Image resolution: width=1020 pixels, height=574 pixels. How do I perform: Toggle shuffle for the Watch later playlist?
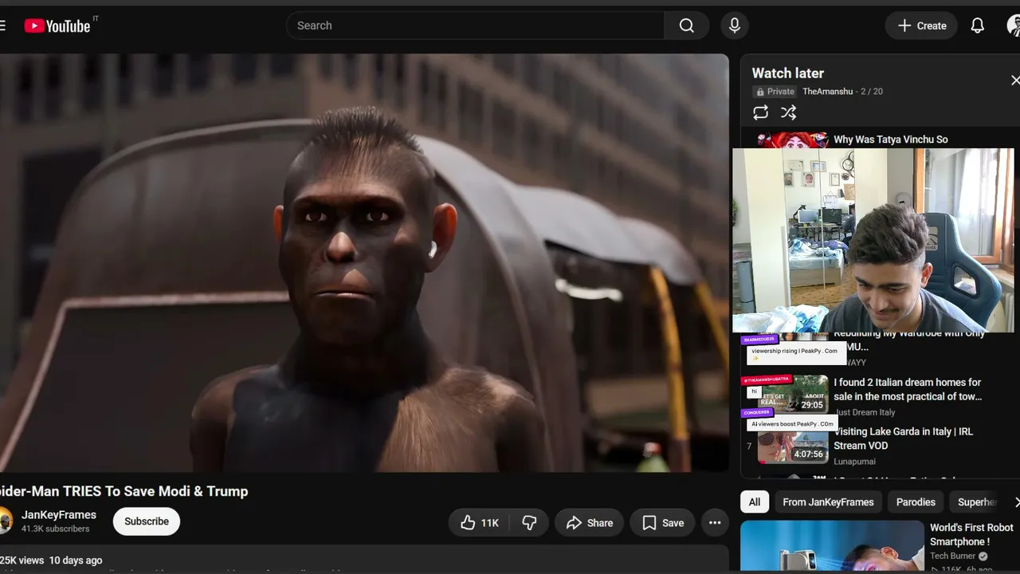click(788, 112)
